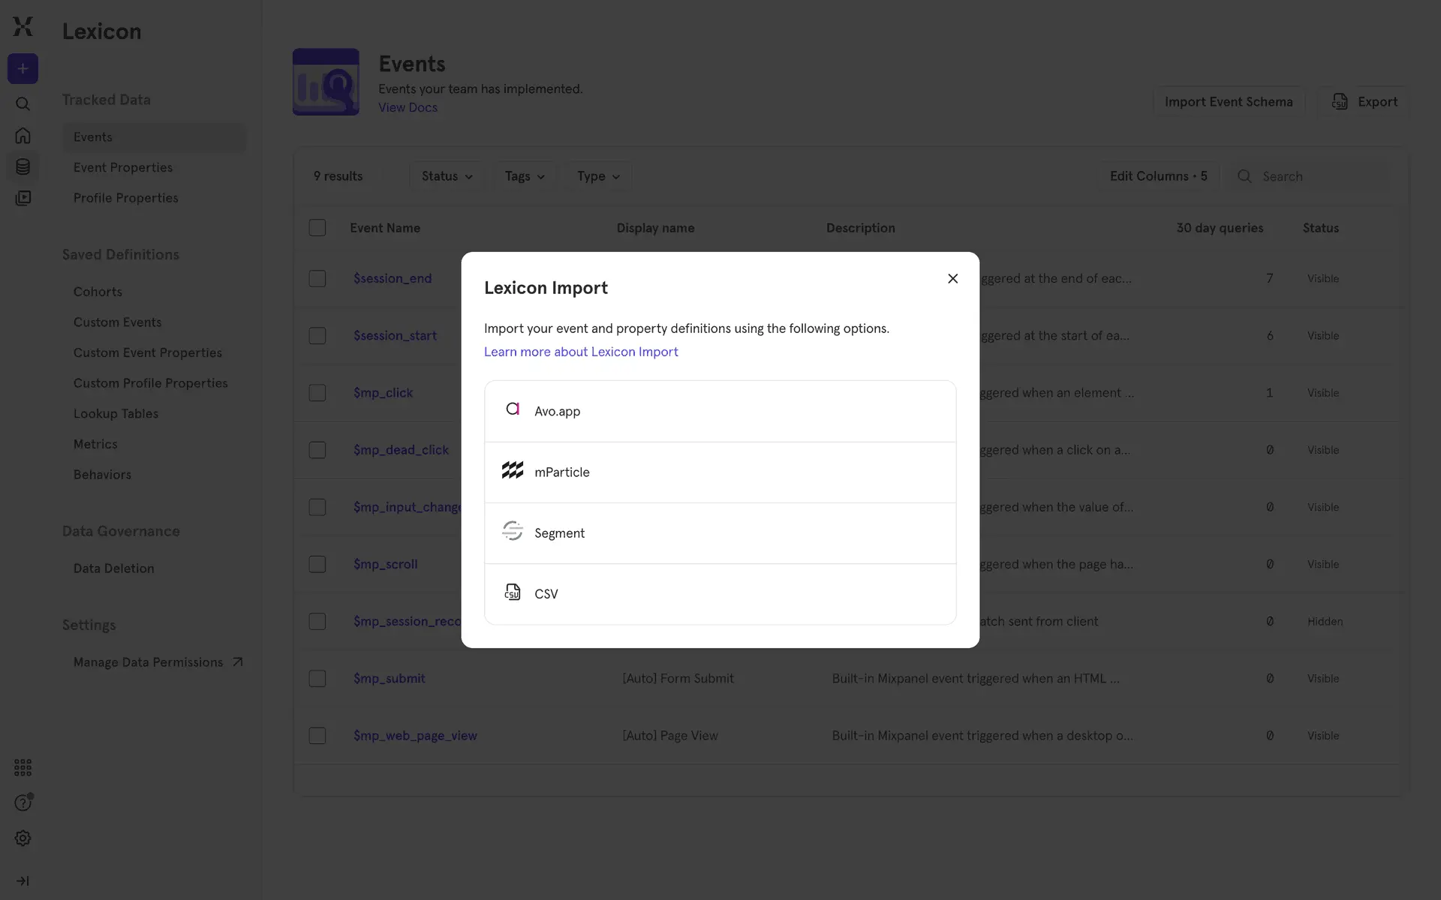This screenshot has width=1441, height=900.
Task: Click the Mixpanel logo icon
Action: [x=23, y=26]
